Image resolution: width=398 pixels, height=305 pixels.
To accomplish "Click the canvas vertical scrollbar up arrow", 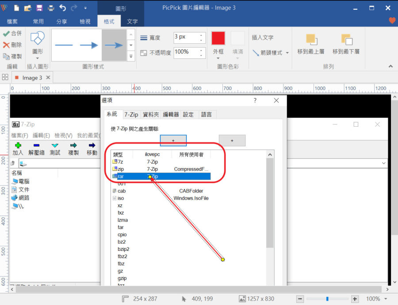I will coord(395,97).
